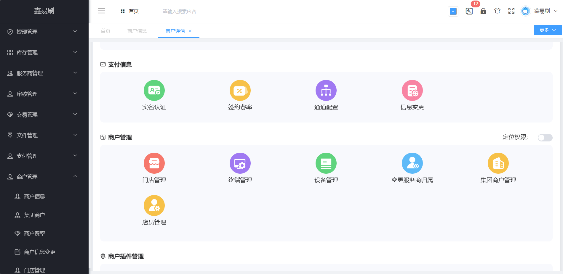
Task: Close the 商户详情 tab
Action: (x=190, y=31)
